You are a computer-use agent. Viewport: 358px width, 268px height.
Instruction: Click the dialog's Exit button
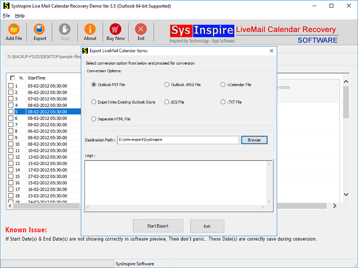pyautogui.click(x=207, y=226)
